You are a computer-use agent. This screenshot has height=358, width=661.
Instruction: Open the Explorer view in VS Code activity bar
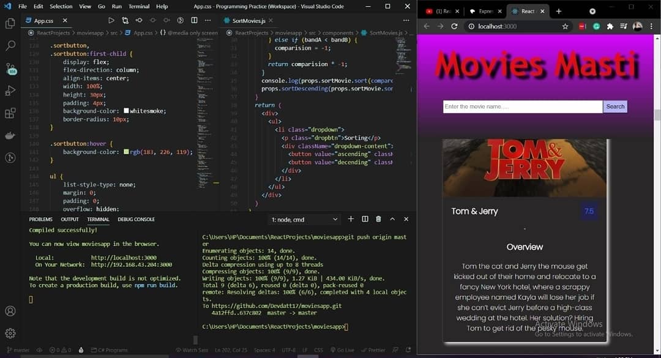pyautogui.click(x=10, y=23)
